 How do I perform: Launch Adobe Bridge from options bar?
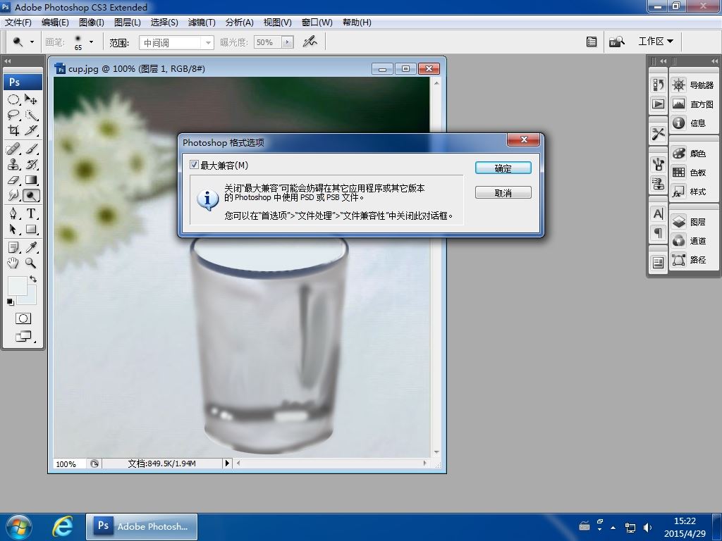pos(616,42)
